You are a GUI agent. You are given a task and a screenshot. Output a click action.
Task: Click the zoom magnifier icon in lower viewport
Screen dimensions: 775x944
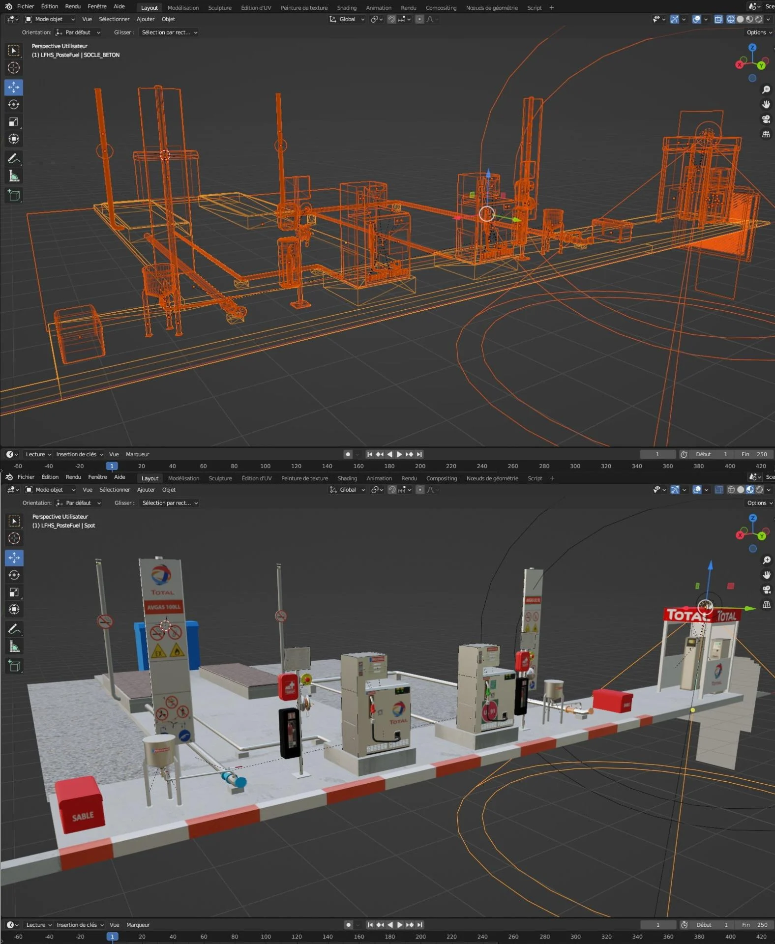[x=766, y=560]
